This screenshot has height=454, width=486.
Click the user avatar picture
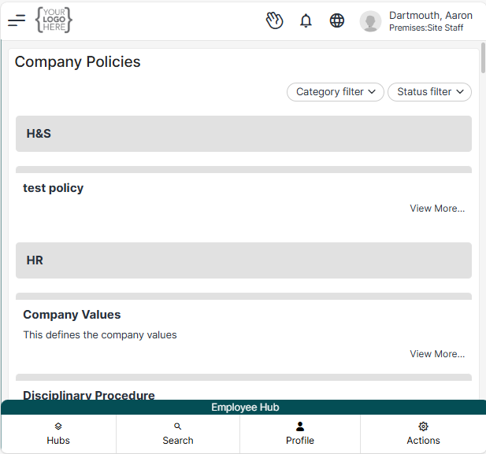(370, 21)
